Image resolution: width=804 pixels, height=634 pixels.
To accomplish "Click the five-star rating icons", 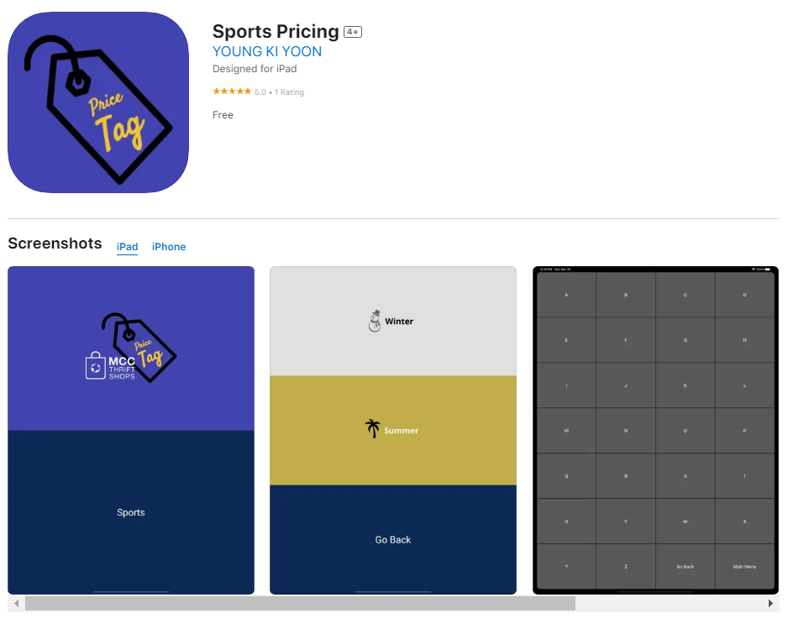I will click(231, 92).
